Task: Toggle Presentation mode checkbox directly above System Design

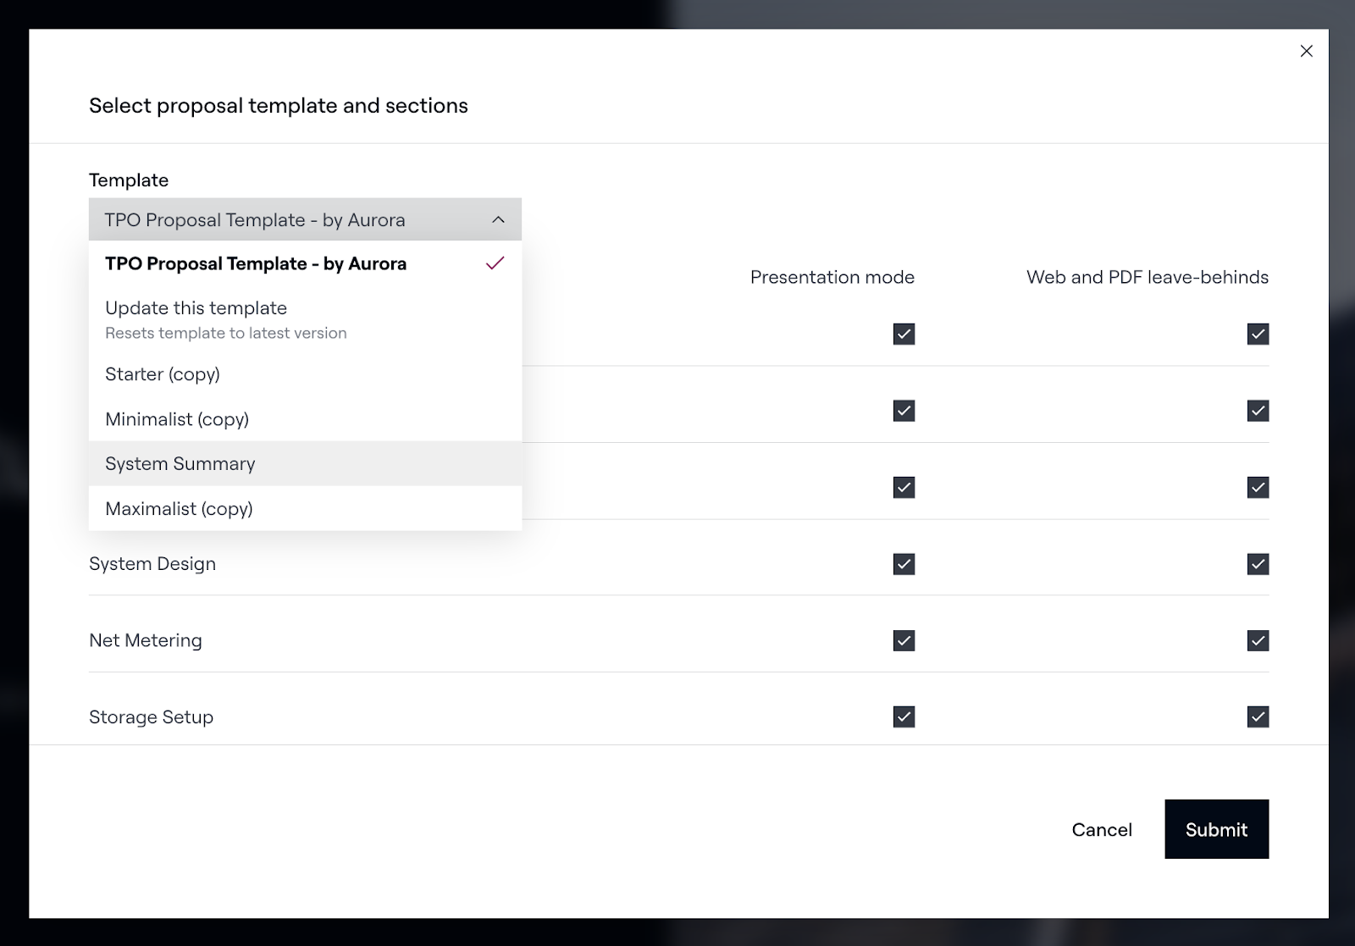Action: click(904, 488)
